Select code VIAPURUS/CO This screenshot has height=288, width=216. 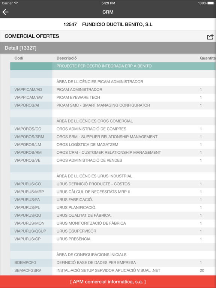click(28, 184)
